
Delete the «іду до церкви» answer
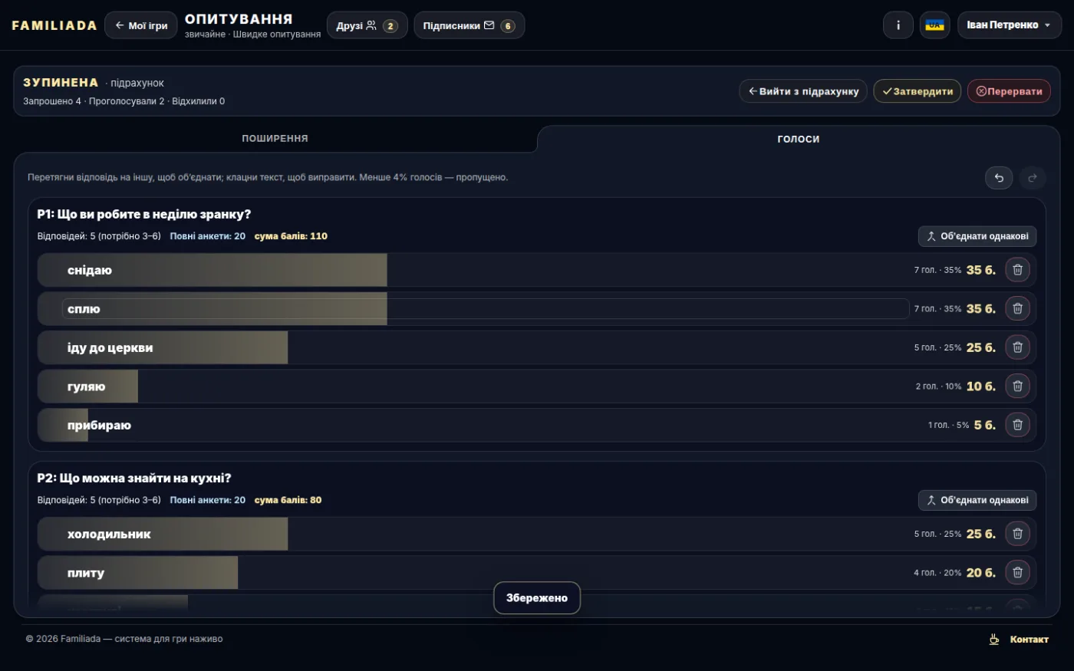point(1017,347)
